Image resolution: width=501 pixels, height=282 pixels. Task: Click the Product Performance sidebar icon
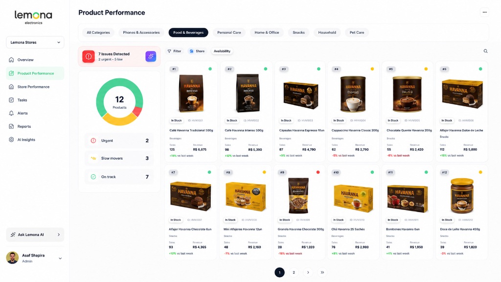point(12,73)
